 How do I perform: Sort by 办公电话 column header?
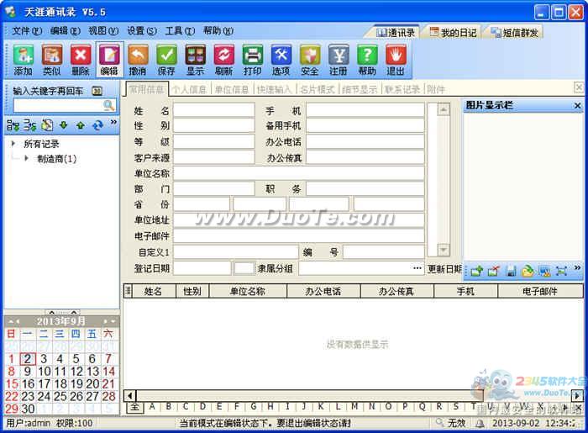(x=323, y=291)
